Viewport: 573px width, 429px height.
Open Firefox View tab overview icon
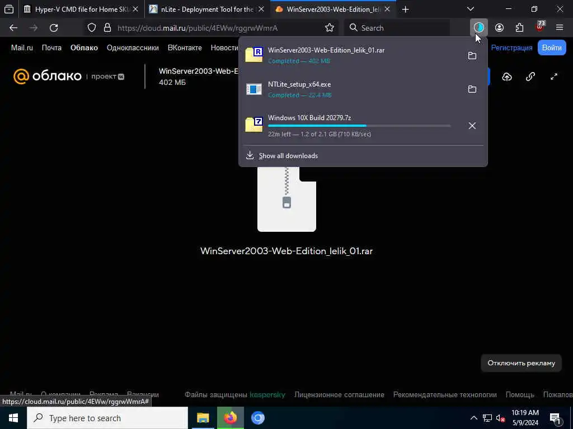point(9,9)
